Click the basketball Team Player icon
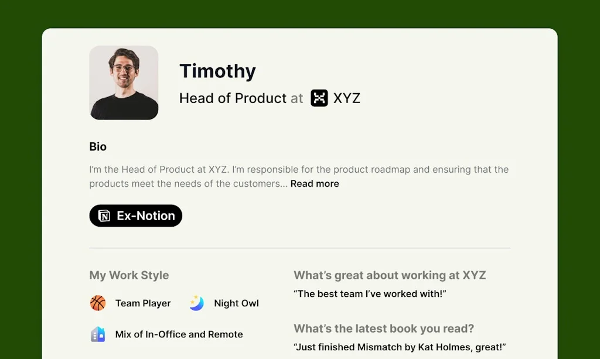The height and width of the screenshot is (359, 600). click(98, 303)
